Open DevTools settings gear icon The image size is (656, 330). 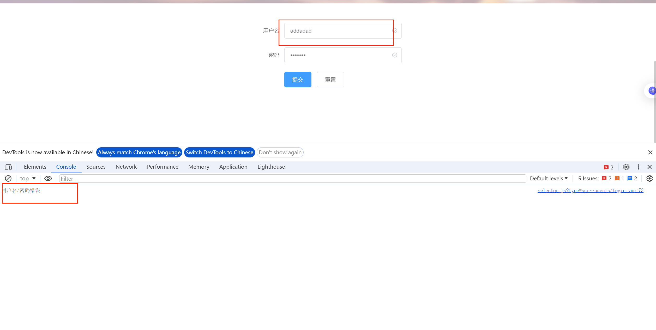tap(626, 167)
